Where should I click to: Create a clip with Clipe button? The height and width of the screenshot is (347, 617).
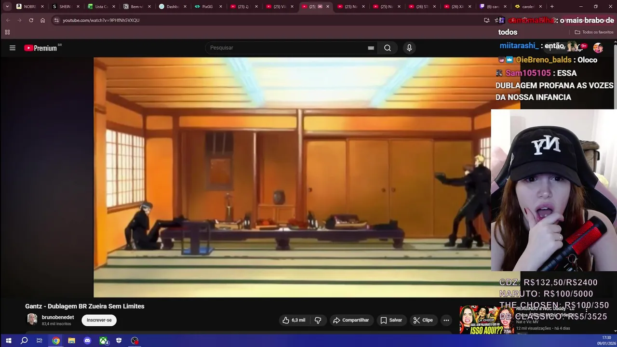[x=423, y=320]
